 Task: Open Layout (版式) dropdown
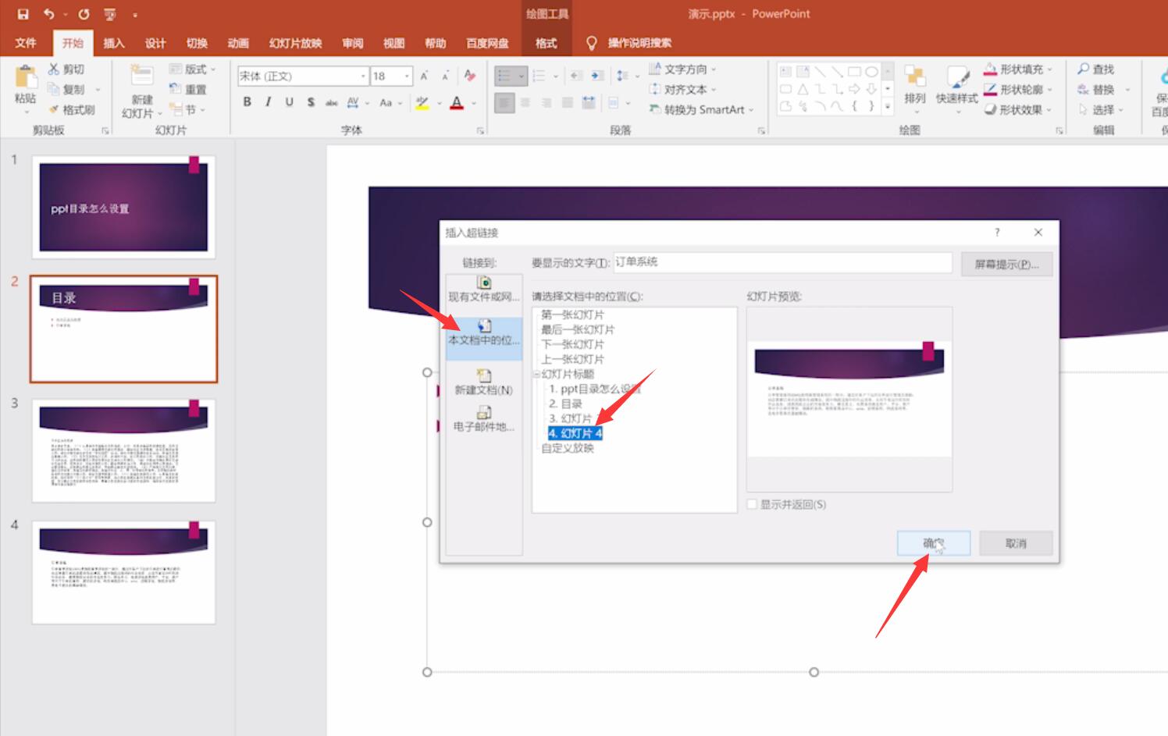pyautogui.click(x=192, y=69)
